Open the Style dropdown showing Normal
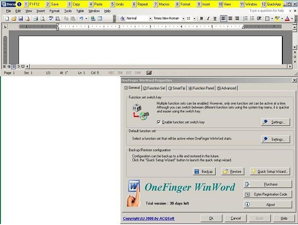Viewport: 298px width, 225px height. point(150,19)
